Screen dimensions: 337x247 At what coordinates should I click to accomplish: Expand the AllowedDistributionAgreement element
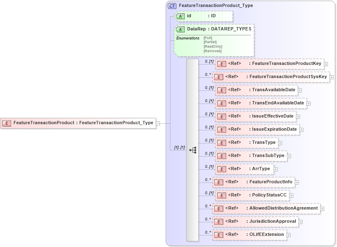(322, 208)
